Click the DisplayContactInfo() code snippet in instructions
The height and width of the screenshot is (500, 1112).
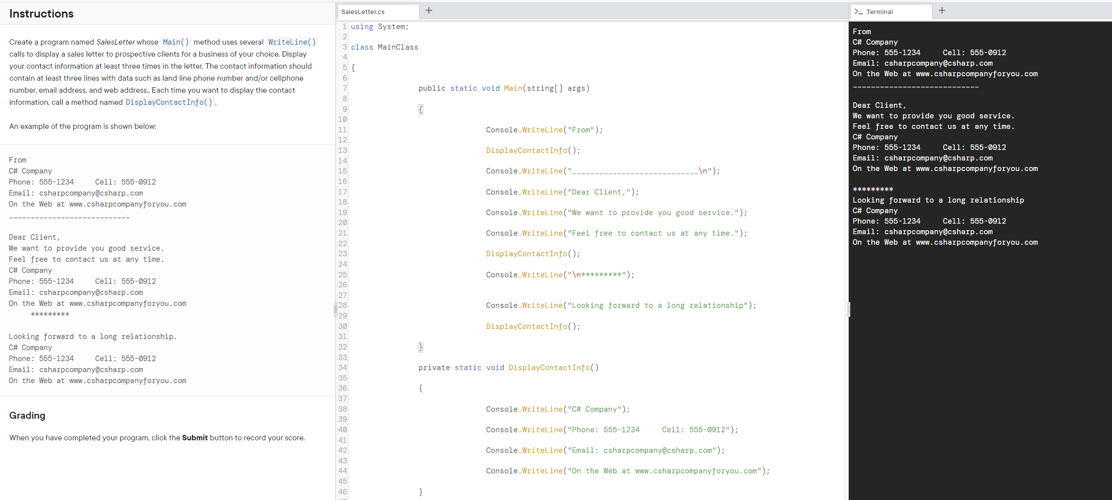coord(169,102)
